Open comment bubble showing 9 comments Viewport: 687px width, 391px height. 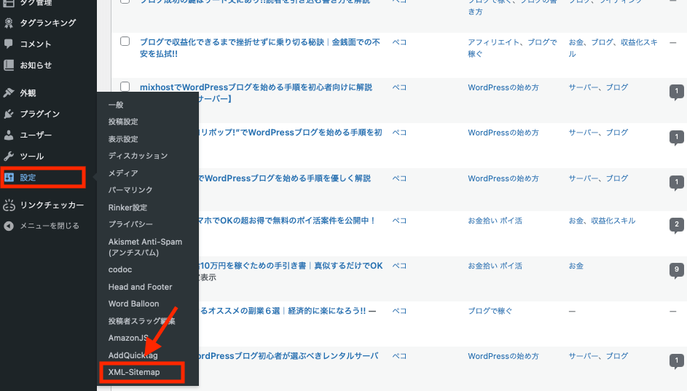coord(677,269)
